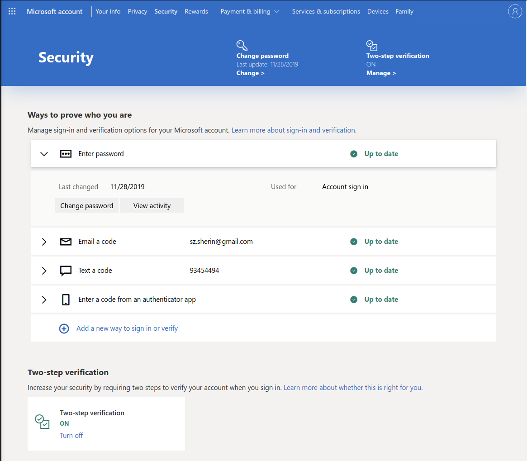Screen dimensions: 527x461
Task: Click the two-step verification icon in bottom card
Action: tap(43, 422)
